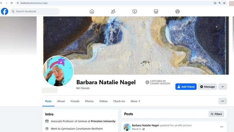Click the graduation cap icon in Intro

47,128
